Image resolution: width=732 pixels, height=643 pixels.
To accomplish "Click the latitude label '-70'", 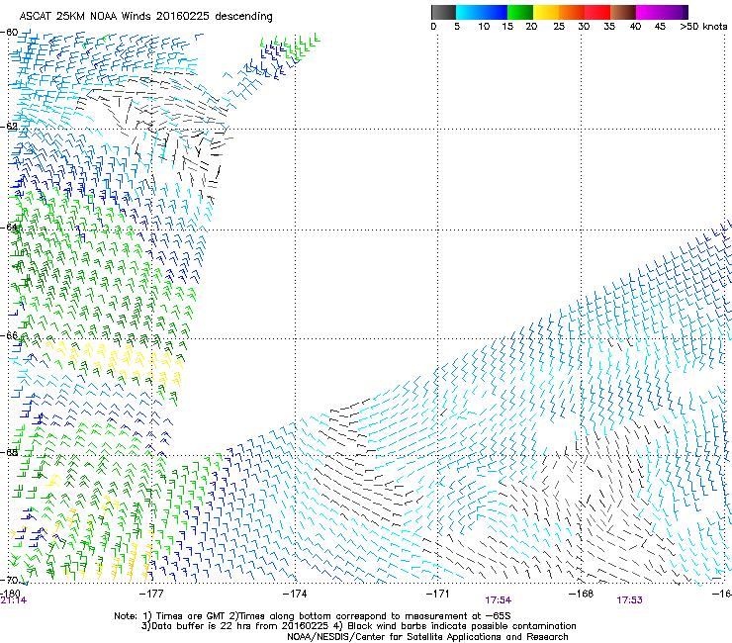I will (x=9, y=580).
